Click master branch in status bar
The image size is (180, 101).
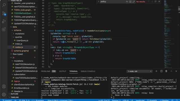coord(7,100)
